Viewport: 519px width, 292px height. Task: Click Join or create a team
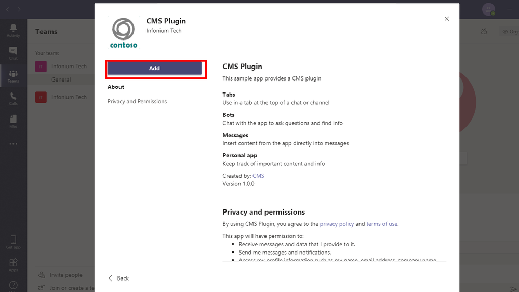click(72, 288)
